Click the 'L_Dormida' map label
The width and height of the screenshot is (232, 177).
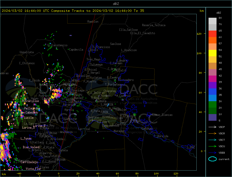click(x=161, y=136)
